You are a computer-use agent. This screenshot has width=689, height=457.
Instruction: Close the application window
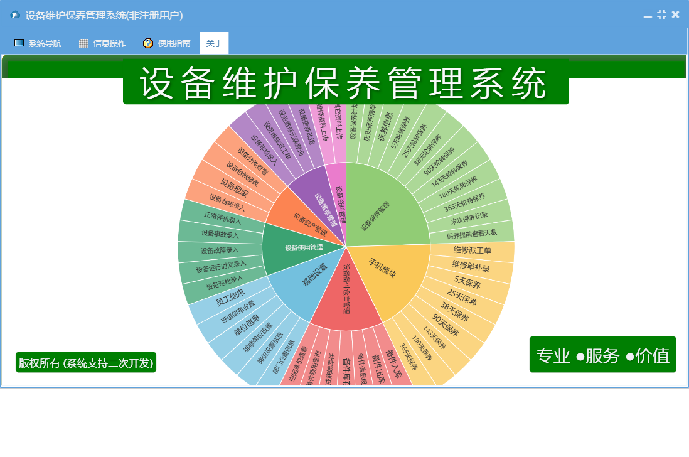click(x=676, y=14)
